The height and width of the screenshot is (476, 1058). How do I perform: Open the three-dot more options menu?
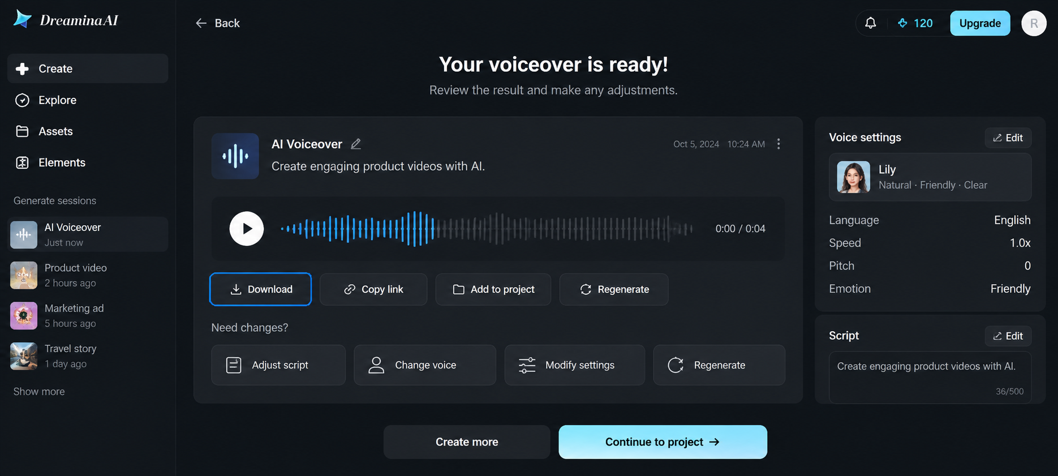click(x=779, y=144)
